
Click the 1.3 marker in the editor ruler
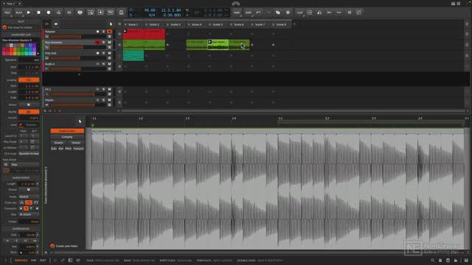pyautogui.click(x=187, y=119)
